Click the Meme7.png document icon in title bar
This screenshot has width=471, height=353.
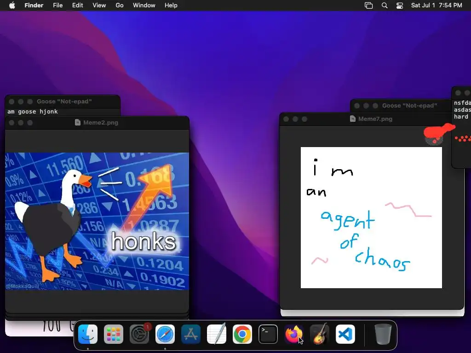coord(353,119)
